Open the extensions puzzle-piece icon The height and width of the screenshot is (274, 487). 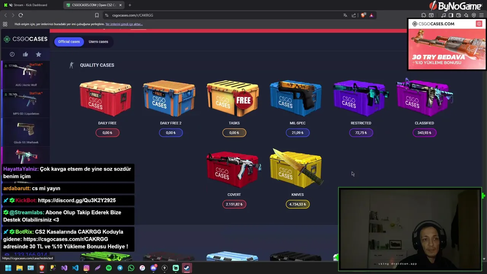tap(423, 15)
